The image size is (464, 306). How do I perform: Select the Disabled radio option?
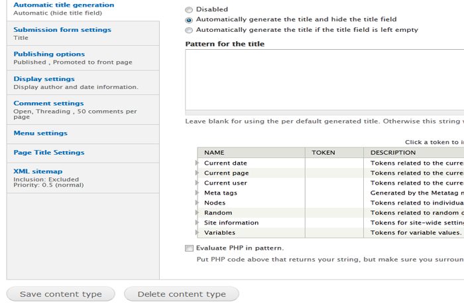189,10
